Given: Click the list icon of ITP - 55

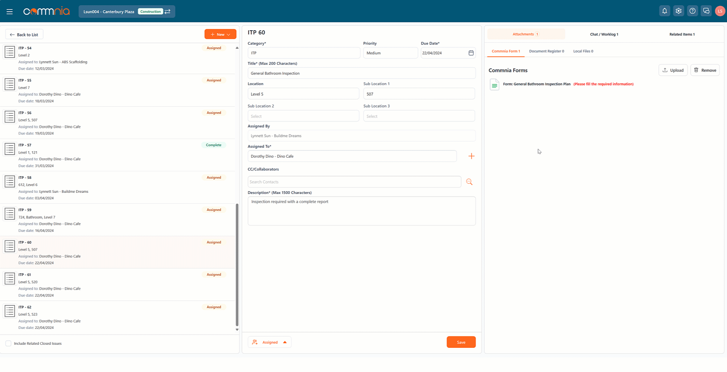Looking at the screenshot, I should pos(10,84).
